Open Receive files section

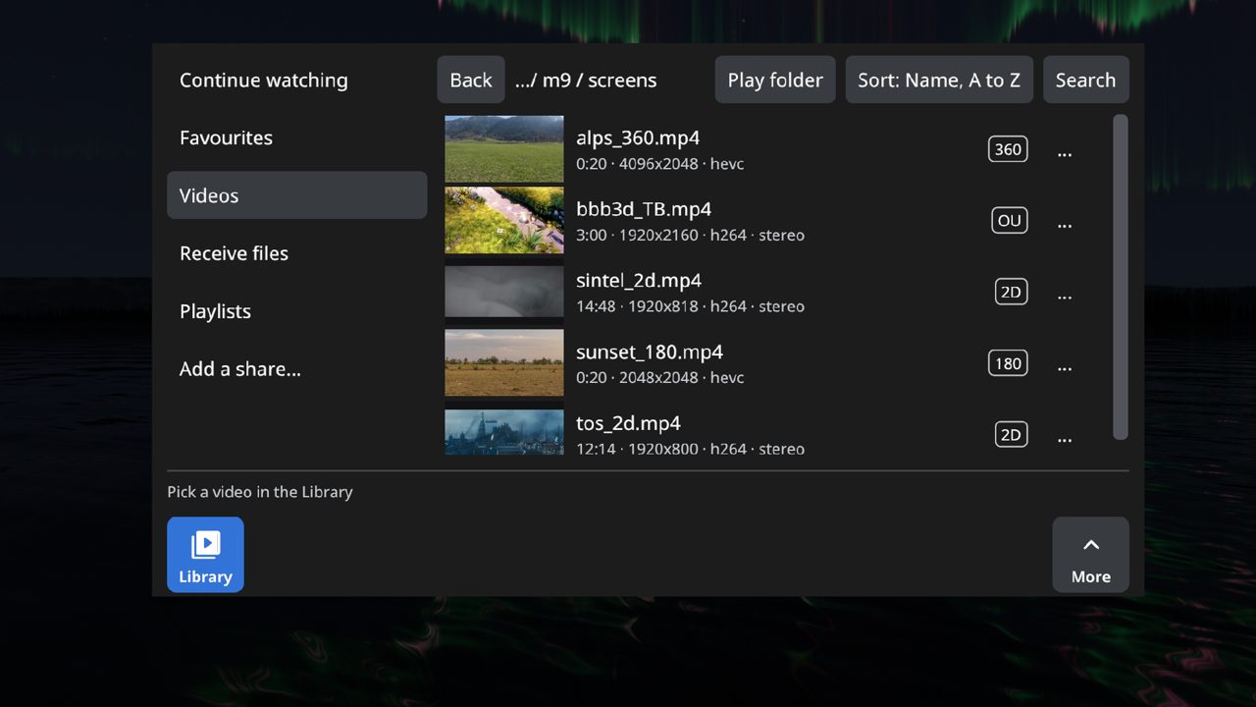pos(296,253)
